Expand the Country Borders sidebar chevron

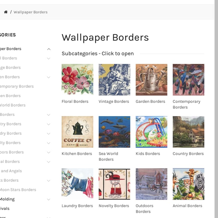tap(49, 124)
